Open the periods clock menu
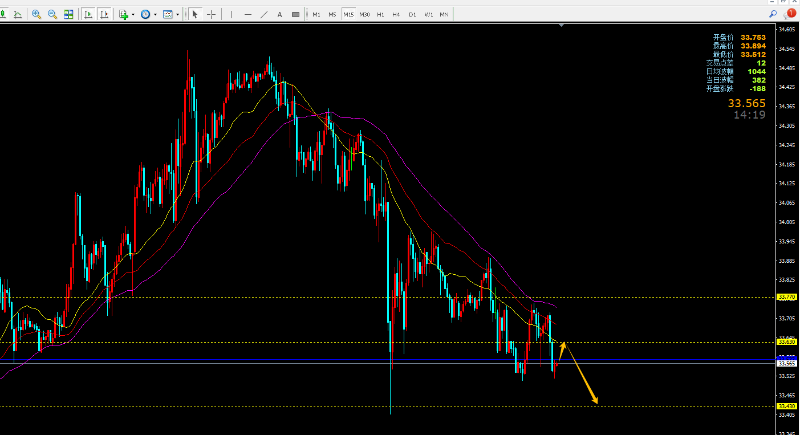800x435 pixels. pos(145,14)
